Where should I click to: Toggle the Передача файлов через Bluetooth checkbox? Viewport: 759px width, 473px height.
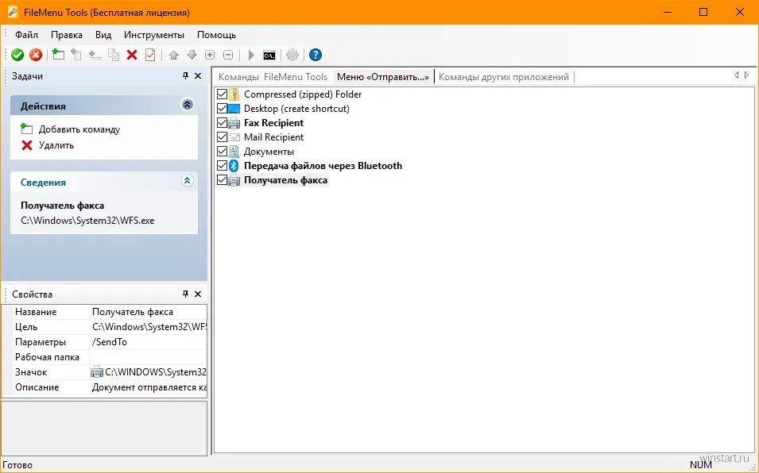pyautogui.click(x=223, y=166)
